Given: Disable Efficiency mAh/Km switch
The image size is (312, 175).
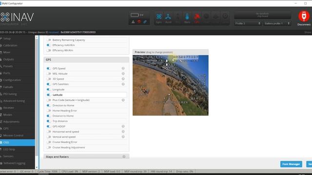Looking at the screenshot, I should [x=49, y=45].
